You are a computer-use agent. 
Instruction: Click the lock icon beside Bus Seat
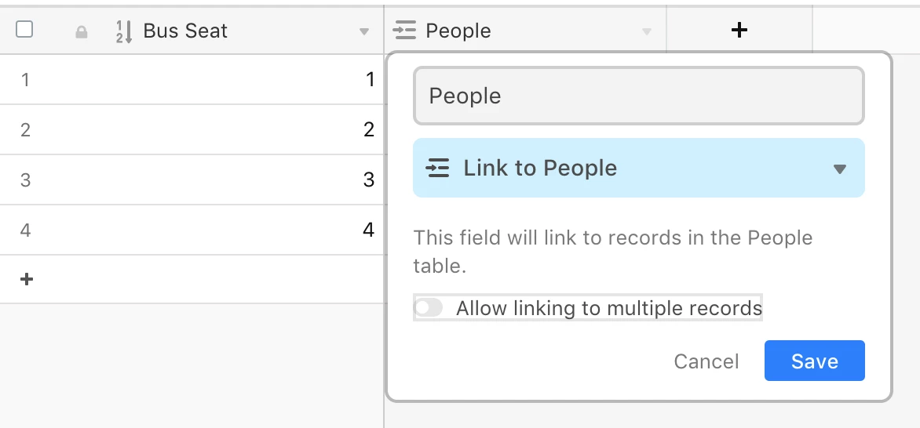tap(82, 32)
